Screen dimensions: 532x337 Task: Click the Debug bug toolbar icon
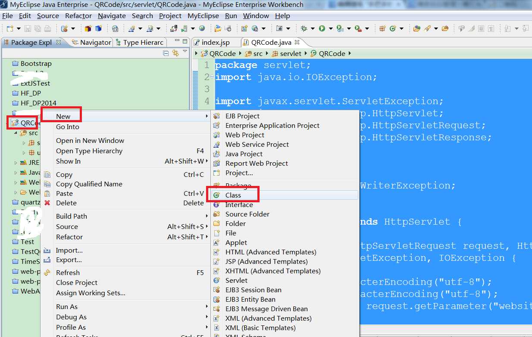pos(304,29)
